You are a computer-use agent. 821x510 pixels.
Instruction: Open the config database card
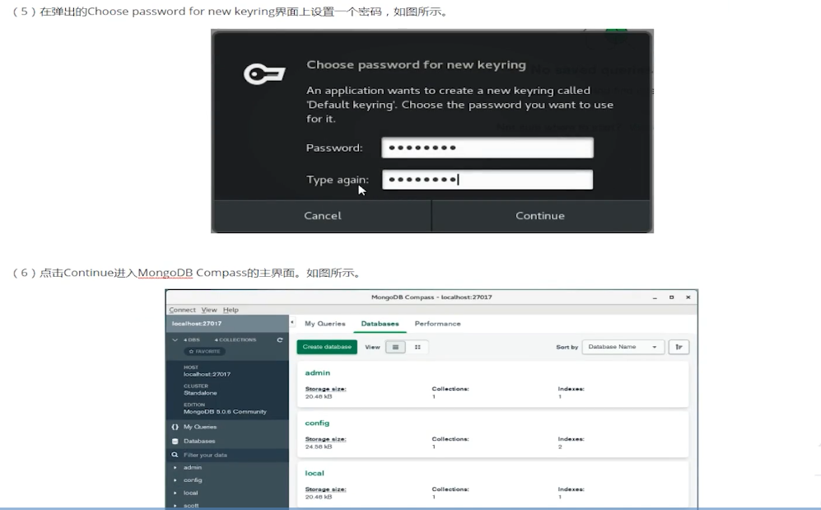(492, 434)
